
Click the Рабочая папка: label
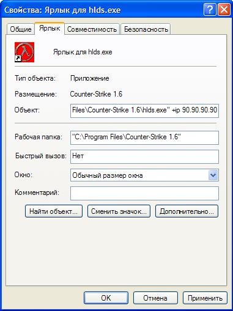[x=39, y=137]
